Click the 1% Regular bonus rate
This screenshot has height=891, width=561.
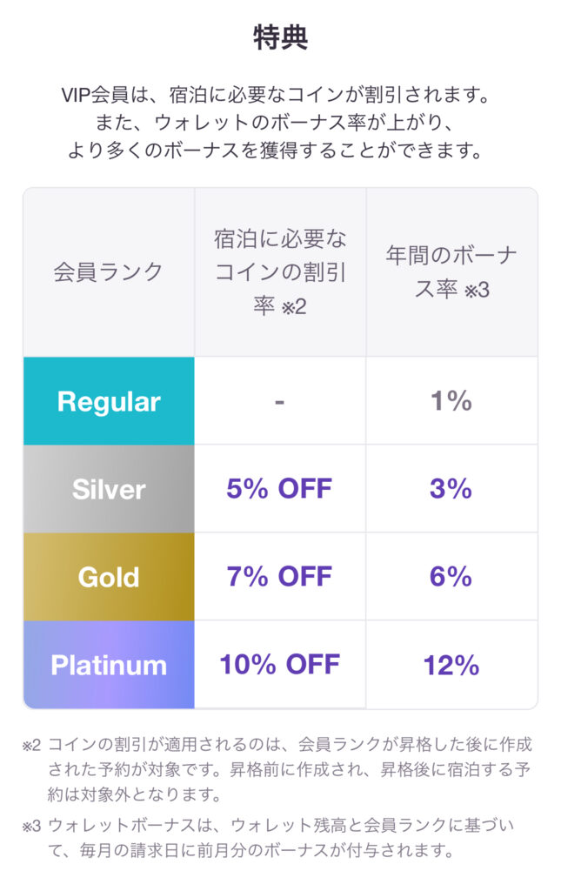coord(451,400)
